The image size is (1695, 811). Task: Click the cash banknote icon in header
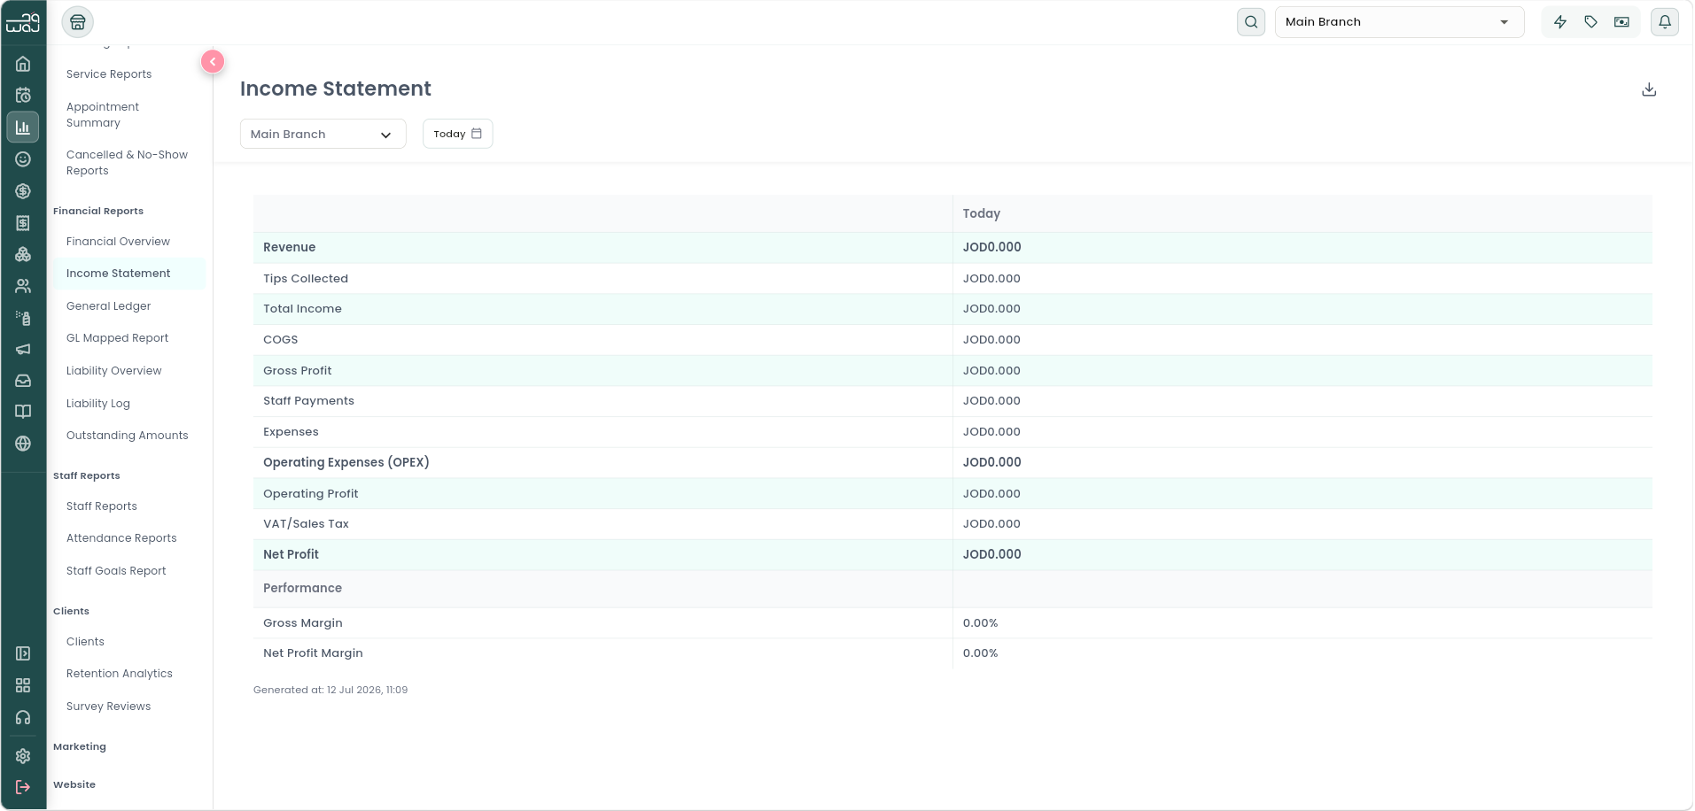(1621, 22)
